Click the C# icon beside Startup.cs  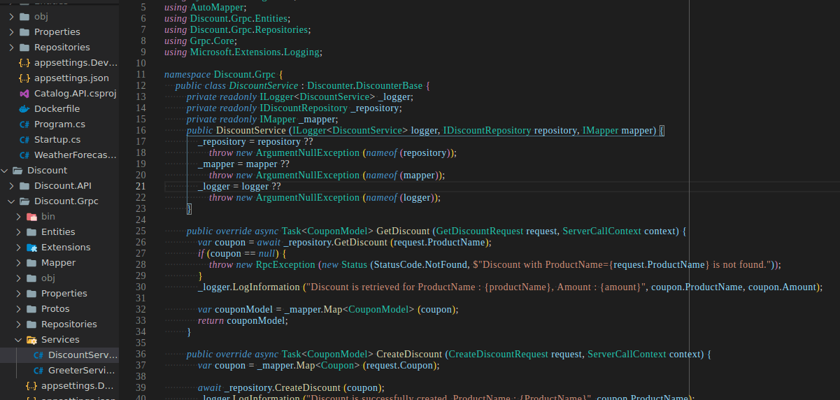[24, 139]
